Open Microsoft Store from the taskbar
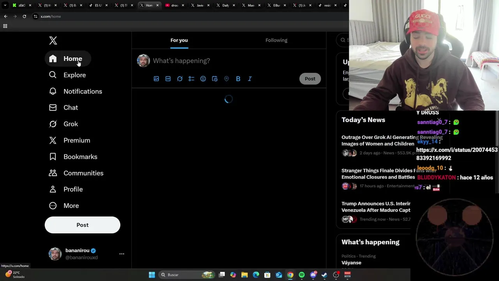 [x=267, y=275]
